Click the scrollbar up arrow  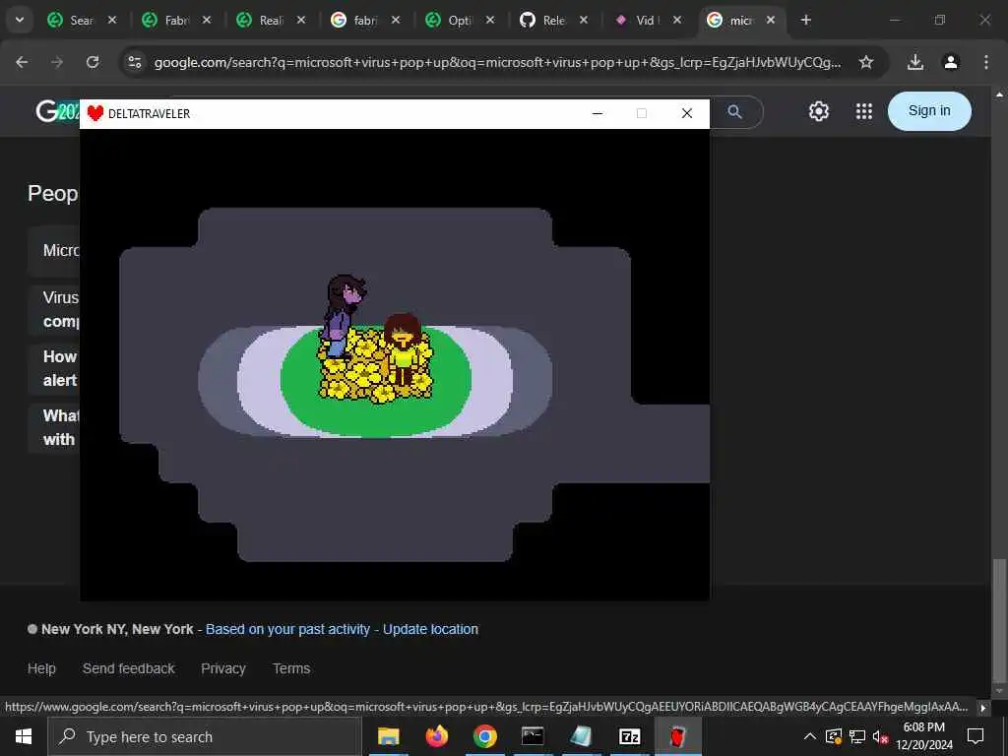pos(999,94)
